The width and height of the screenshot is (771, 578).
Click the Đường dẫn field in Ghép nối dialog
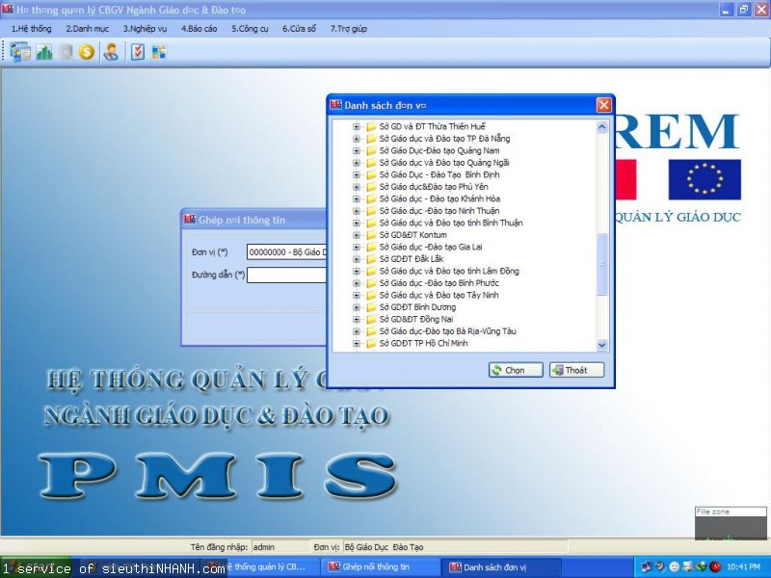point(286,275)
